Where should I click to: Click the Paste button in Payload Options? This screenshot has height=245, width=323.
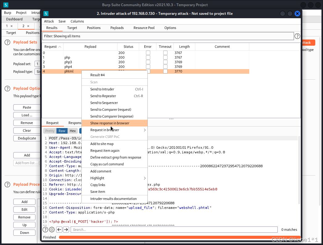[27, 107]
